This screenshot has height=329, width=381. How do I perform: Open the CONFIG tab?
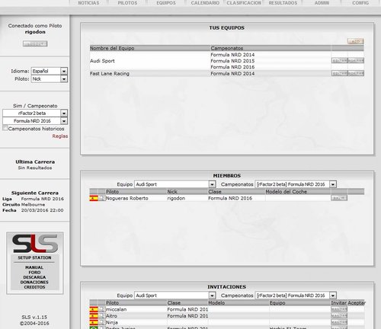[360, 3]
